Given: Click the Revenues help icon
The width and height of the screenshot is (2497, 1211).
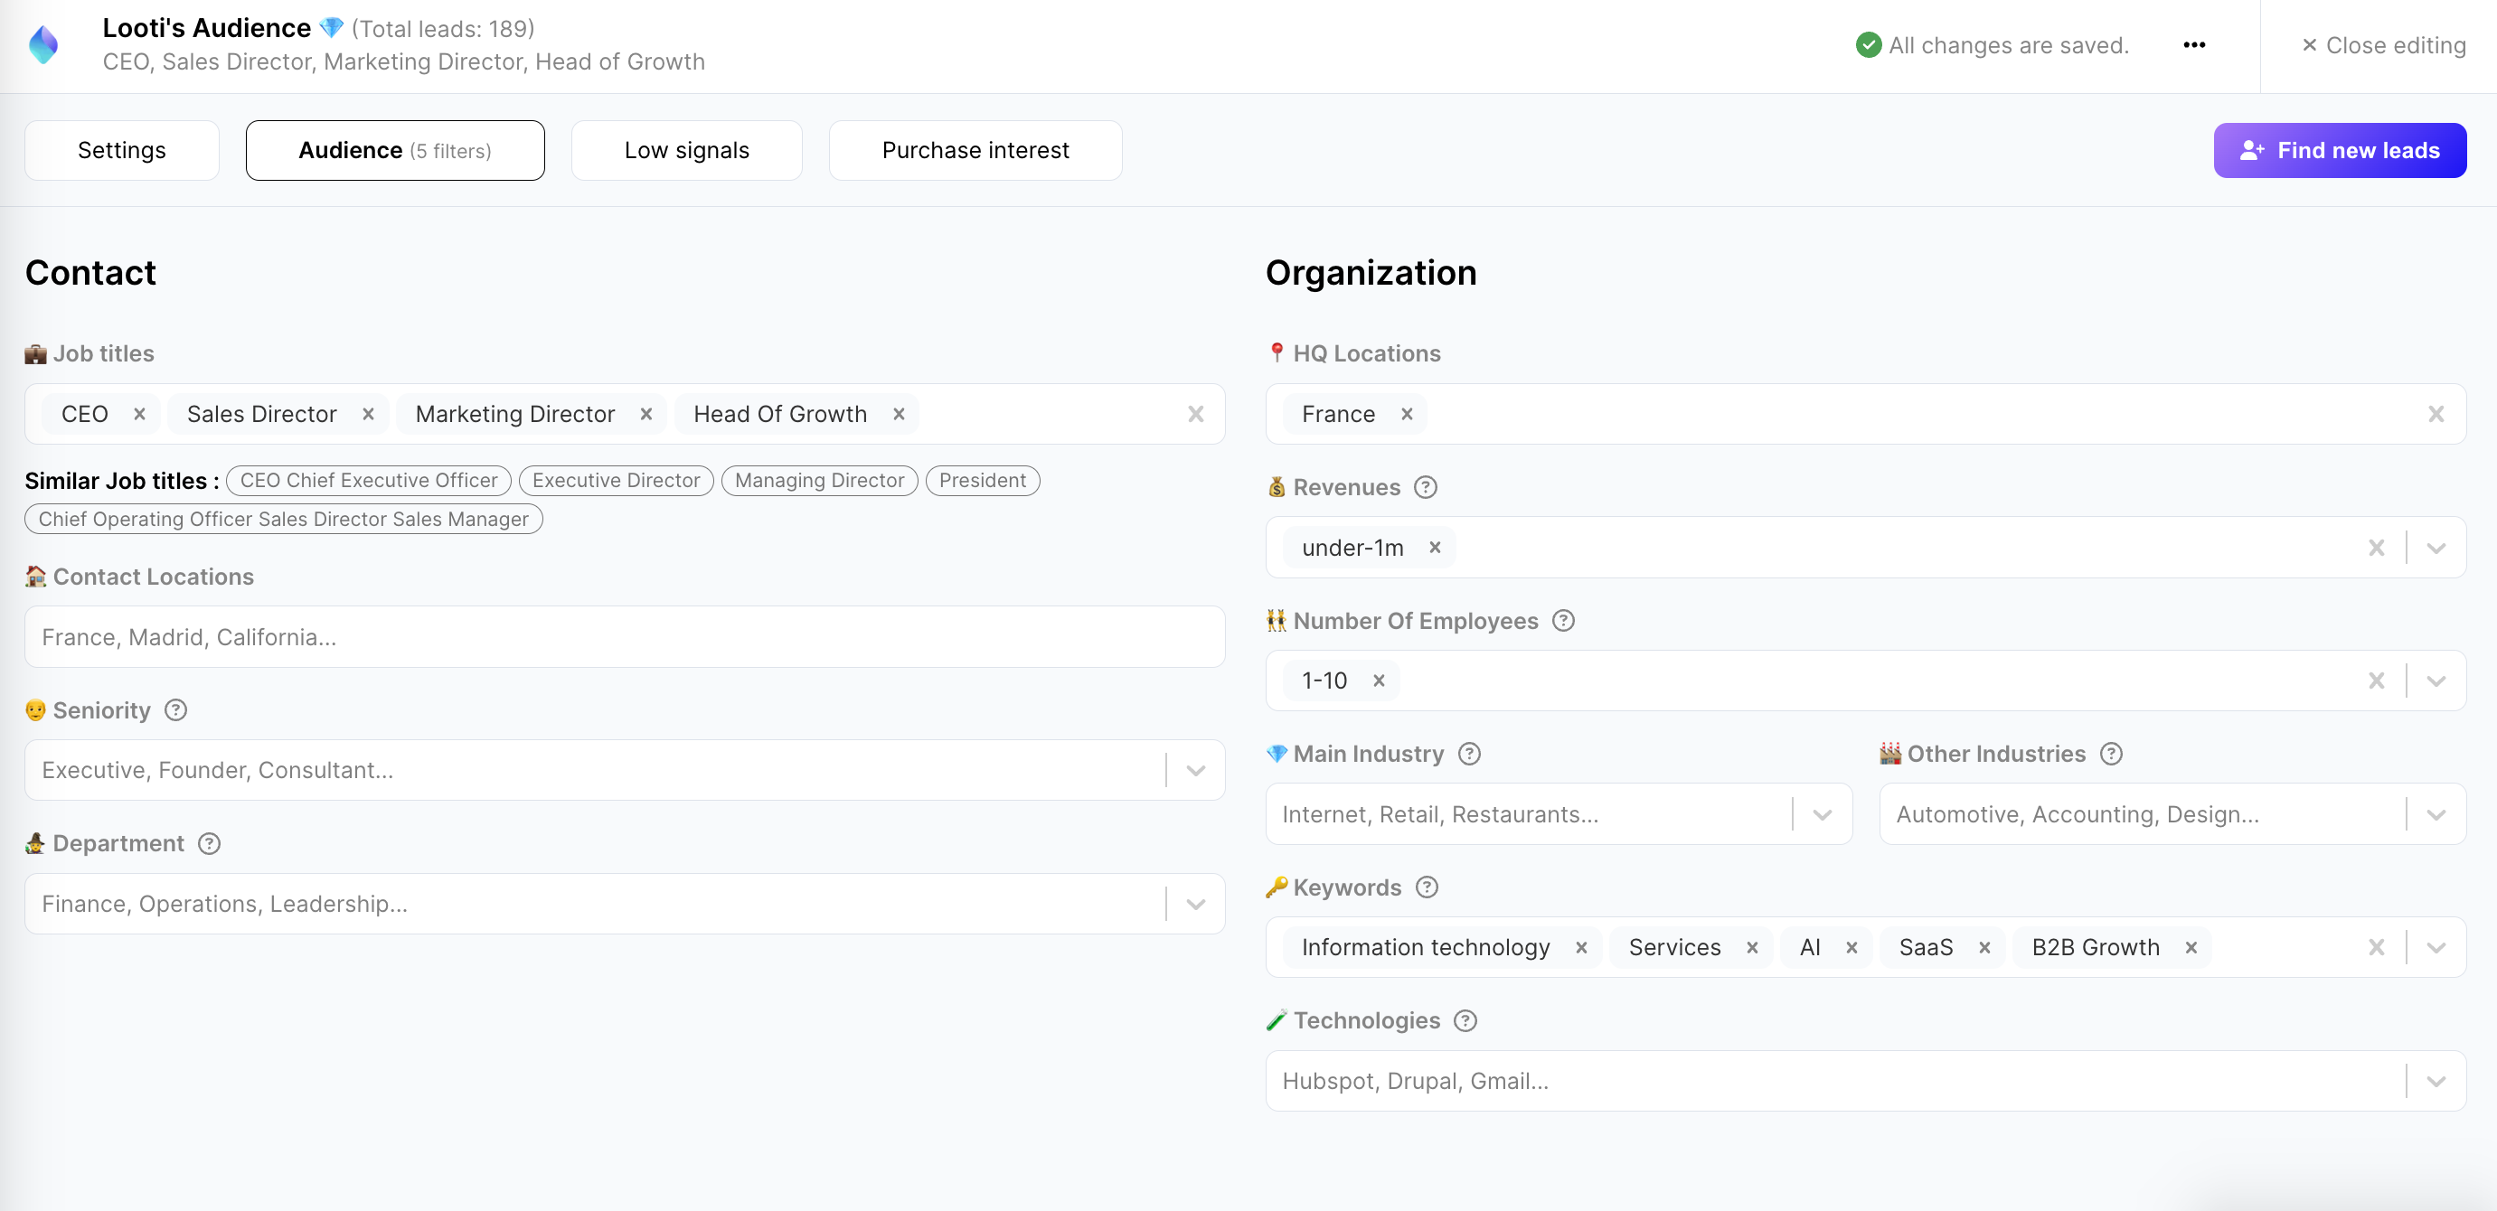Looking at the screenshot, I should (1425, 487).
